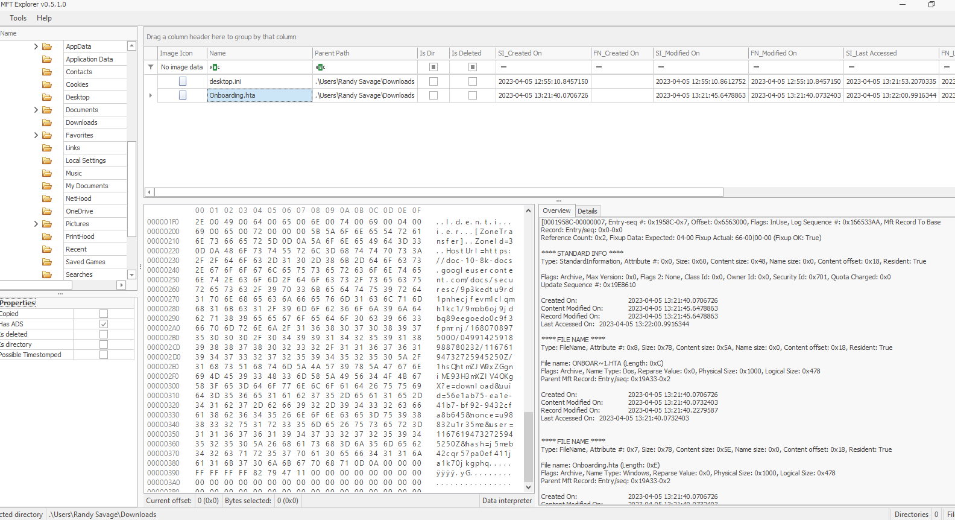Viewport: 955px width, 520px height.
Task: Click the filter funnel icon in grid
Action: click(x=151, y=67)
